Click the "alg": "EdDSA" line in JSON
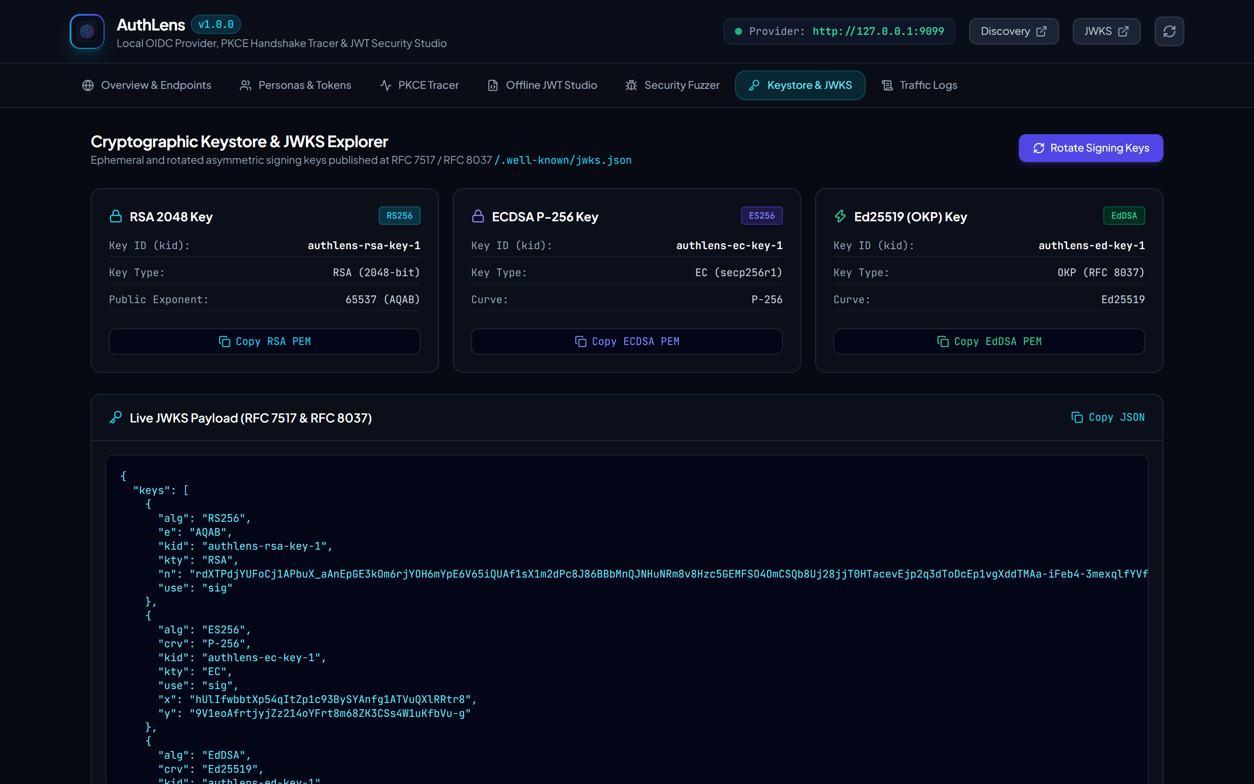Viewport: 1254px width, 784px height. (204, 755)
